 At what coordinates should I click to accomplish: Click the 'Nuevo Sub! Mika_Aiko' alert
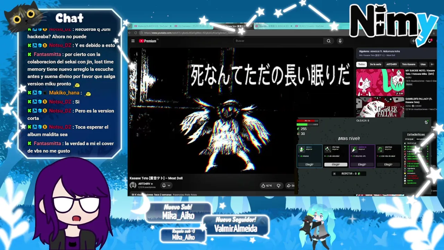pyautogui.click(x=178, y=212)
